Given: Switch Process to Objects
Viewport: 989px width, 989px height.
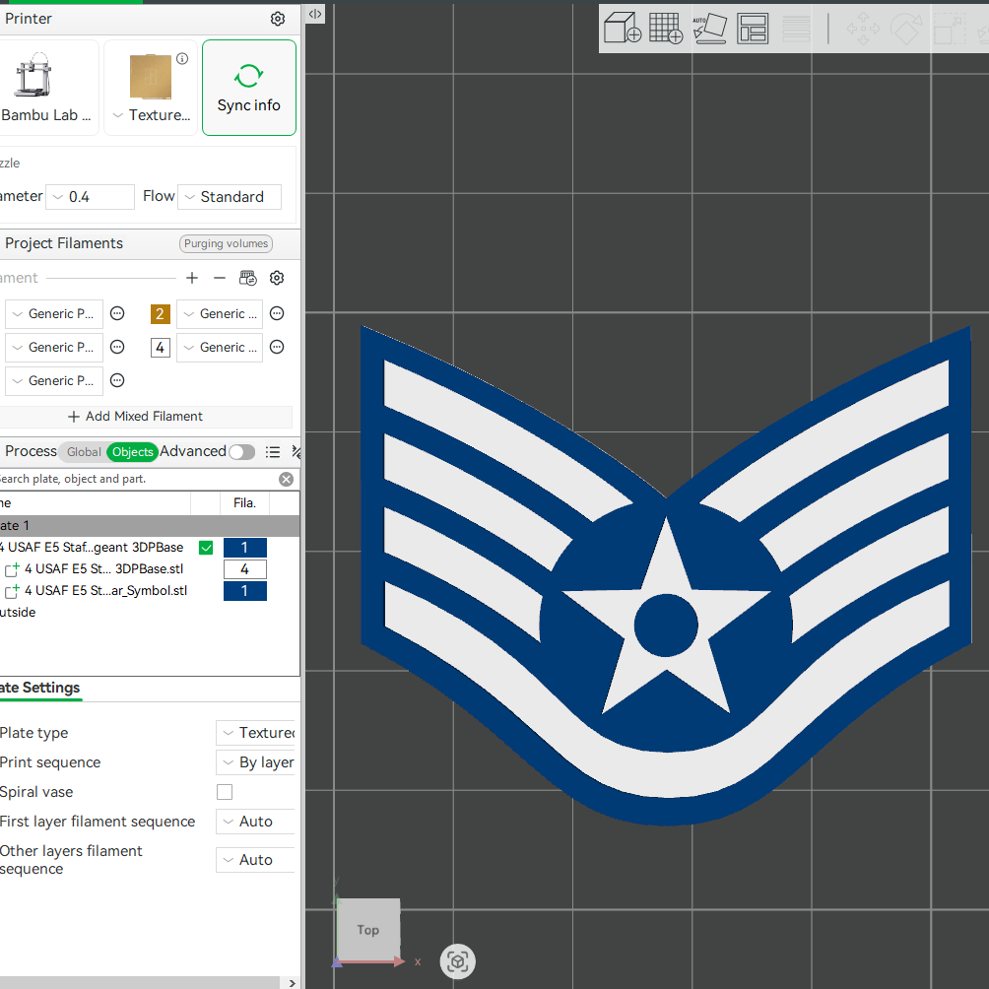Looking at the screenshot, I should click(x=132, y=451).
